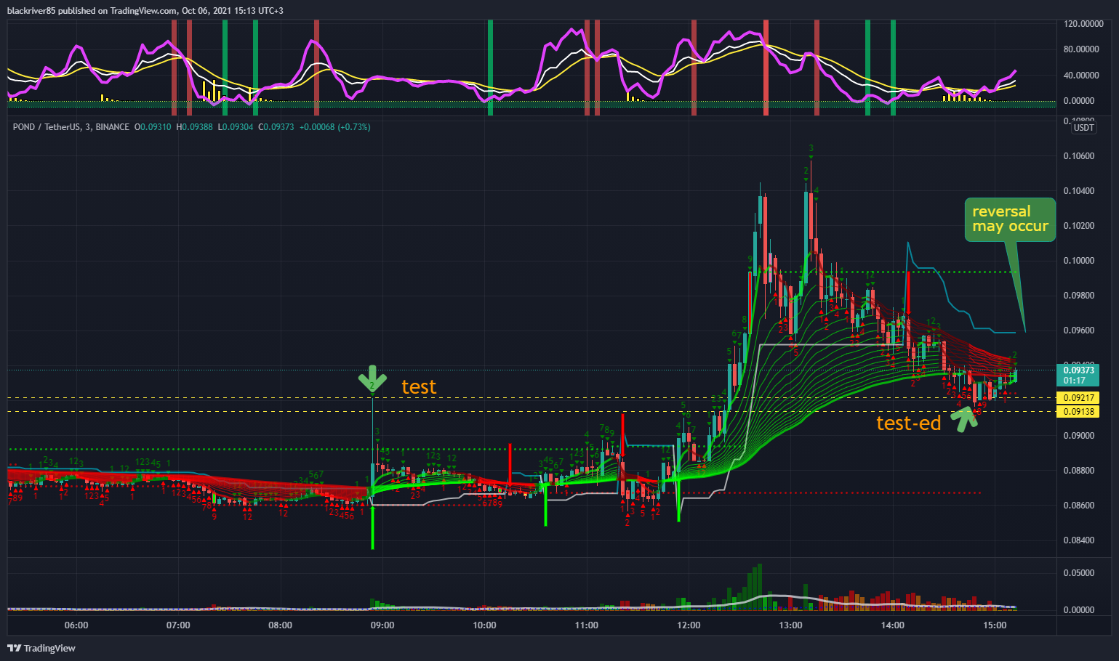Click the 40.00000 oscillator scale label
Image resolution: width=1119 pixels, height=661 pixels.
[x=1081, y=76]
